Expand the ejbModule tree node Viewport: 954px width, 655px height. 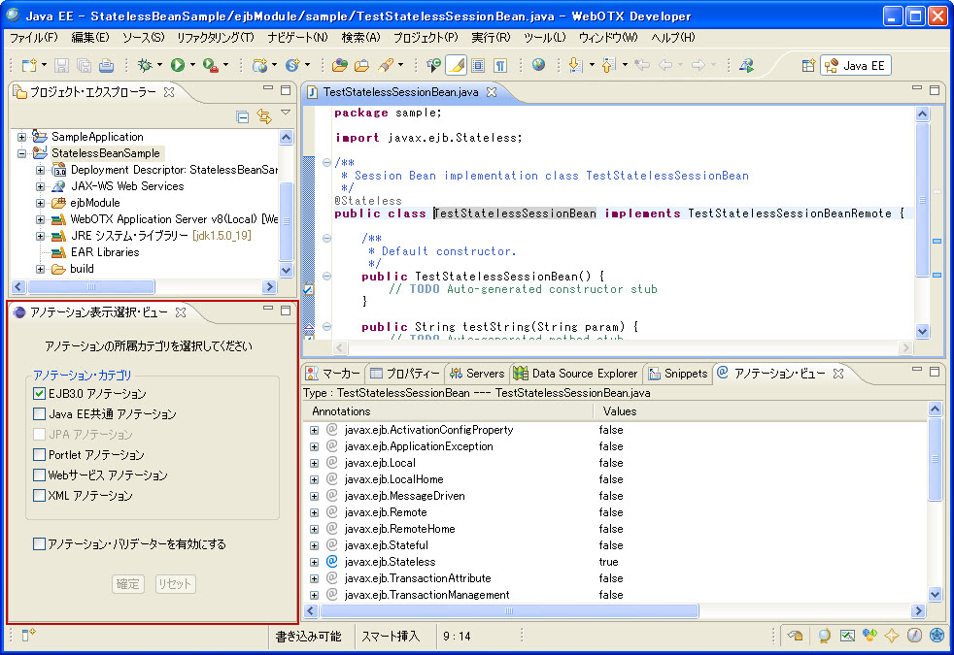(x=41, y=203)
